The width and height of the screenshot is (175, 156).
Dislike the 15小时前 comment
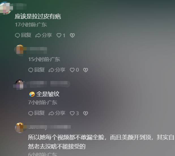click(86, 70)
